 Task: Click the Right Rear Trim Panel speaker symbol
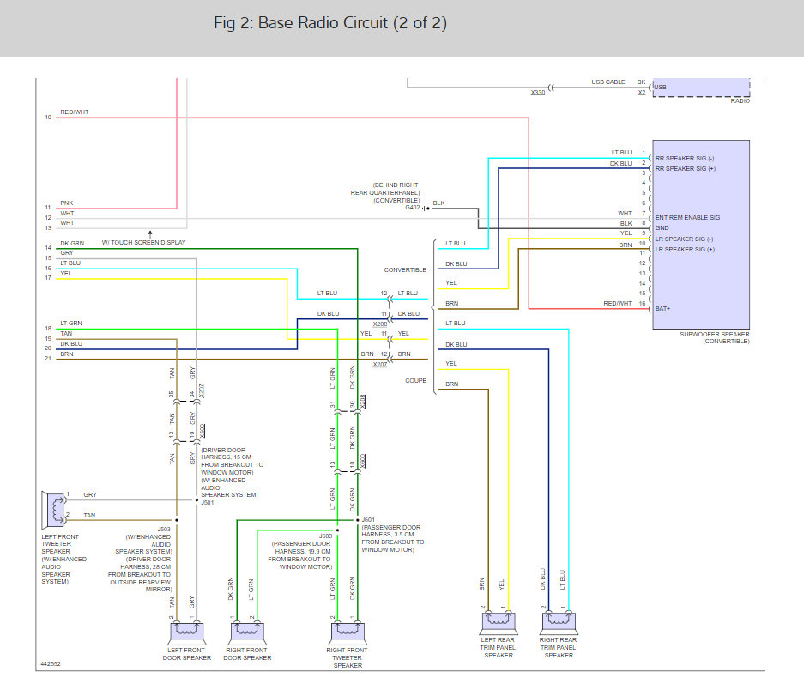click(559, 623)
